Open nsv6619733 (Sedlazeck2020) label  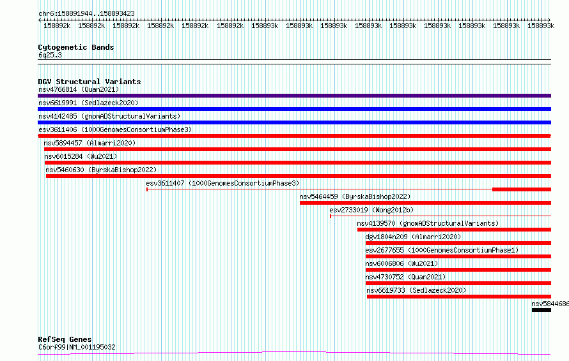(416, 290)
